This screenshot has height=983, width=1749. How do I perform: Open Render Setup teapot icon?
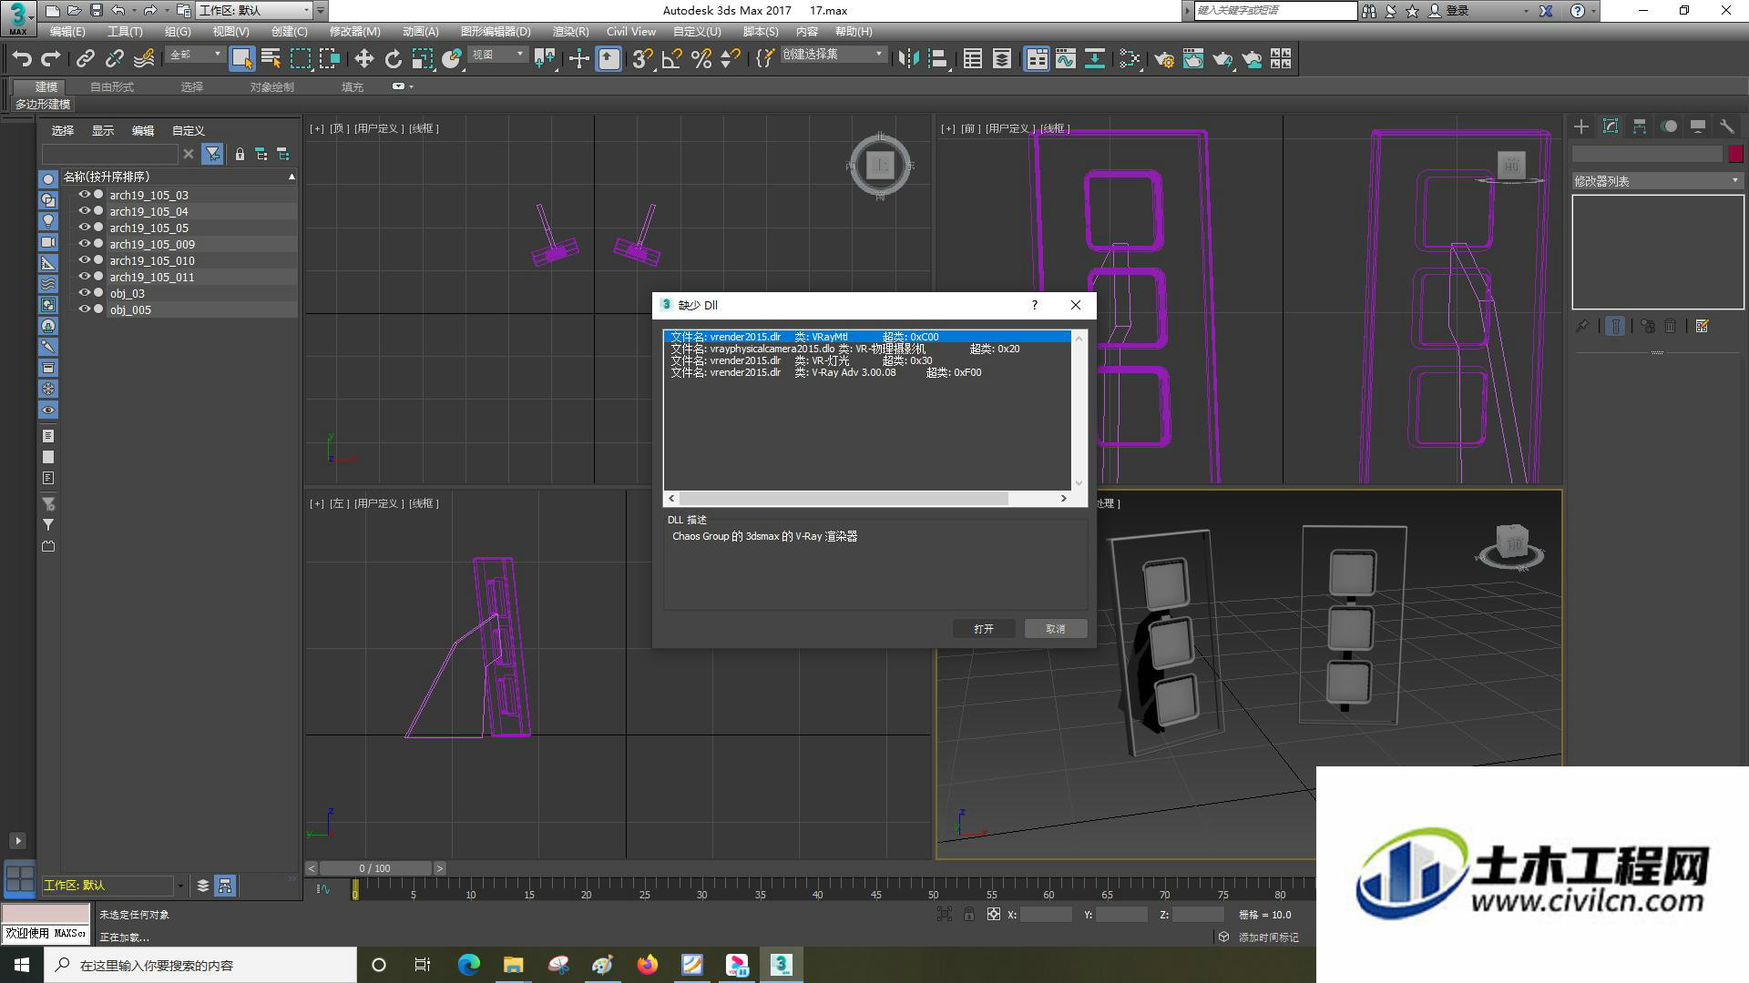coord(1164,59)
